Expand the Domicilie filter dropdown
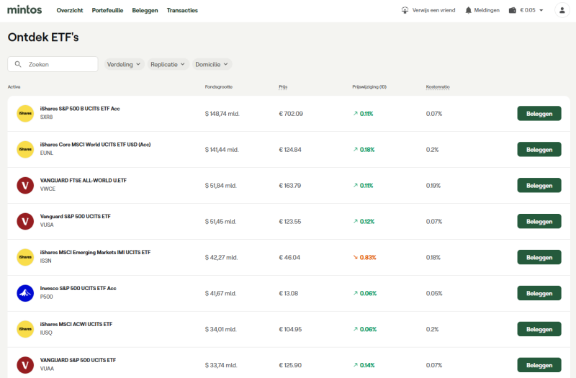This screenshot has height=378, width=576. pyautogui.click(x=212, y=64)
